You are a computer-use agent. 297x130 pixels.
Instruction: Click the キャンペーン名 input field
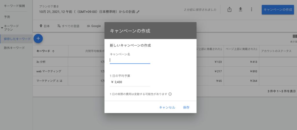point(130,60)
